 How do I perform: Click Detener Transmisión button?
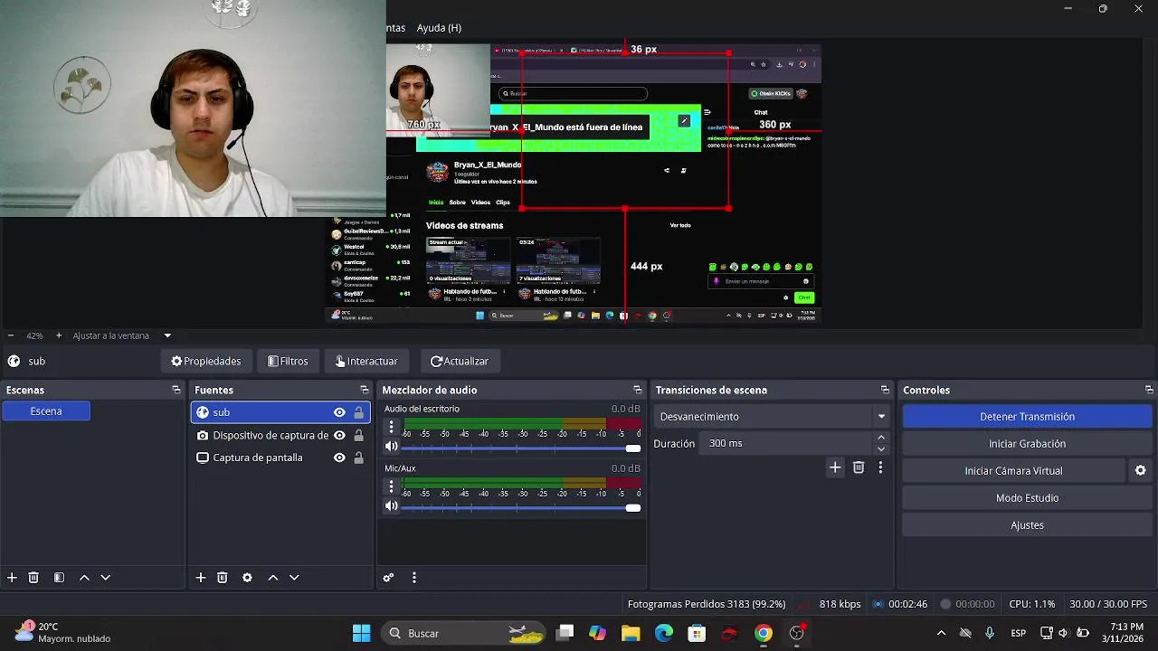click(x=1027, y=417)
